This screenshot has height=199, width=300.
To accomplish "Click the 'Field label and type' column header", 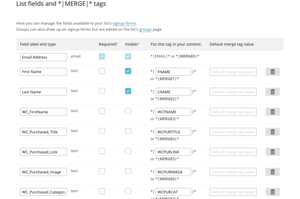I will (38, 44).
